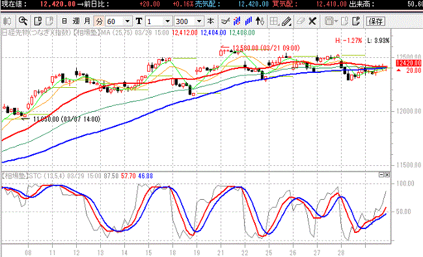This screenshot has width=423, height=257.
Task: Click the 本 bar count label
Action: pos(210,21)
